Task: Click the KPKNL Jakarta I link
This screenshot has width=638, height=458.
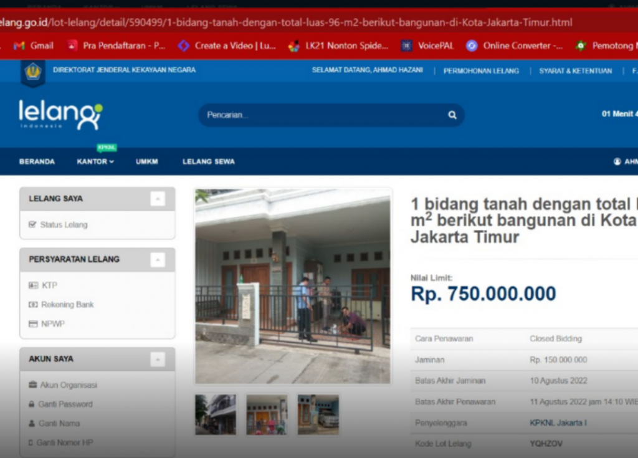Action: point(558,422)
